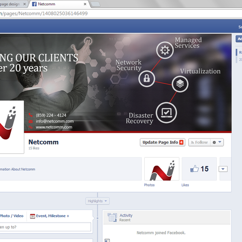This screenshot has height=242, width=242.
Task: Close the page design browser tab
Action: tap(25, 4)
